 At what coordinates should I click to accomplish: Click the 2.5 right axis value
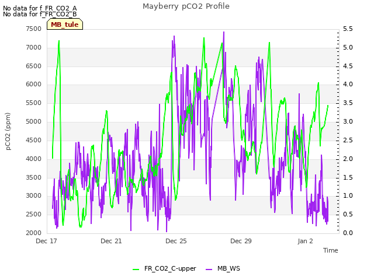348,140
